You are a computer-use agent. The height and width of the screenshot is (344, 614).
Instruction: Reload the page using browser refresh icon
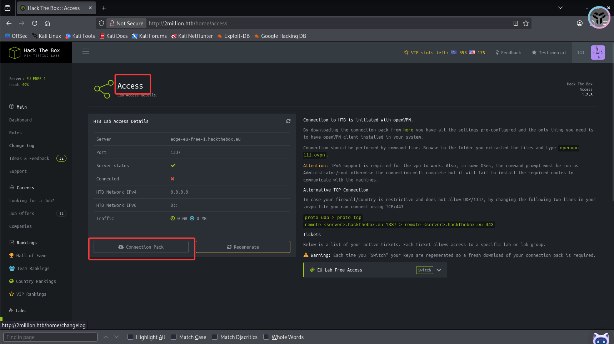[35, 23]
